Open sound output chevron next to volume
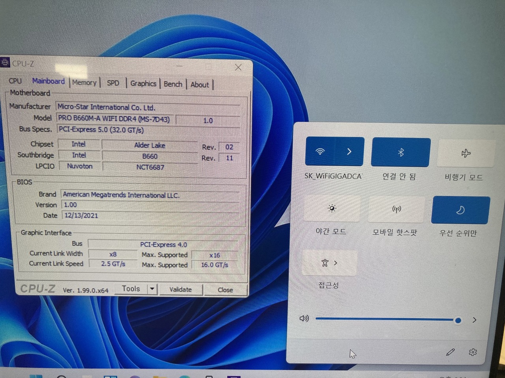This screenshot has width=505, height=378. coord(475,320)
